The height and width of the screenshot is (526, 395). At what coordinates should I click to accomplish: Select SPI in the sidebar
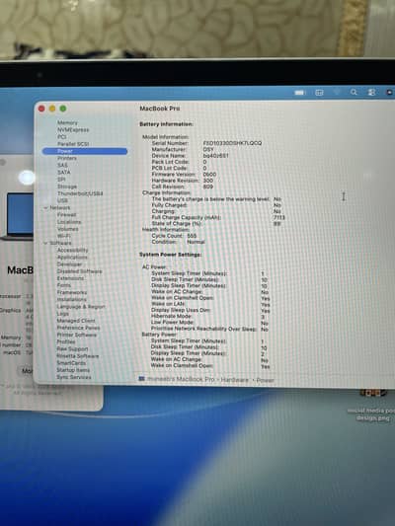(x=61, y=180)
